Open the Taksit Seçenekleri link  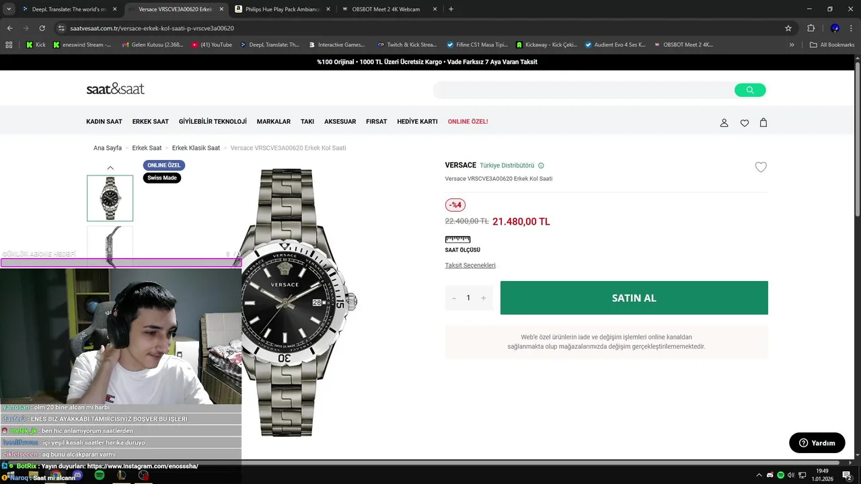(x=470, y=266)
